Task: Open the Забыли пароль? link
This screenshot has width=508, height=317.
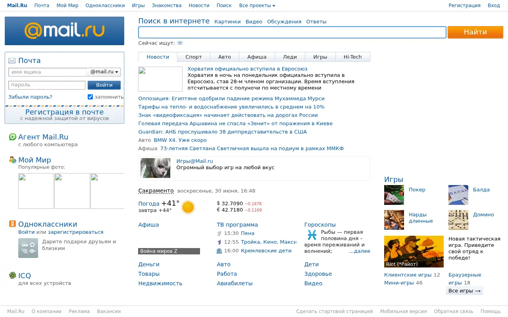Action: (30, 97)
